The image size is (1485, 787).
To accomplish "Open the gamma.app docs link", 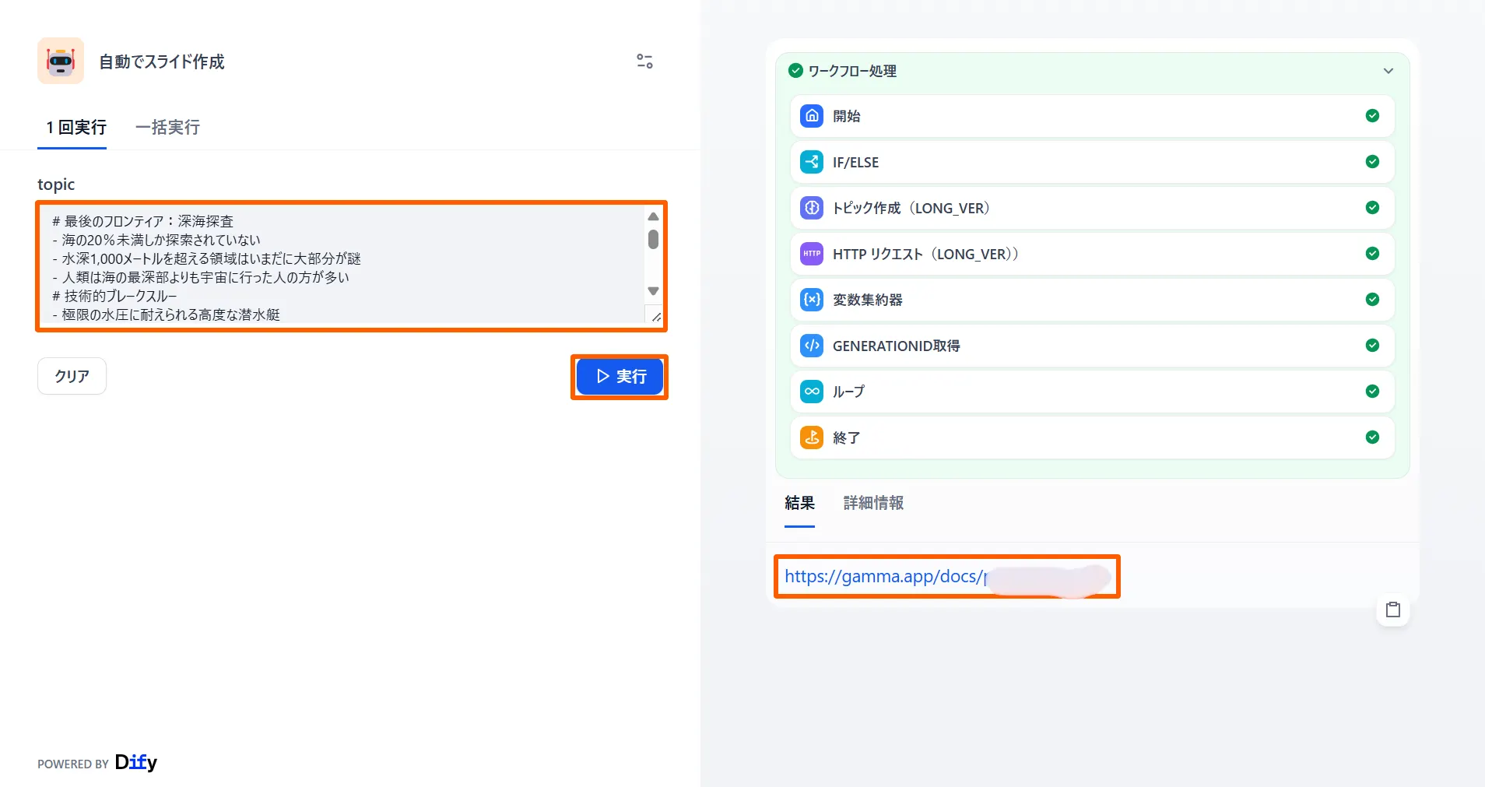I will pos(884,577).
